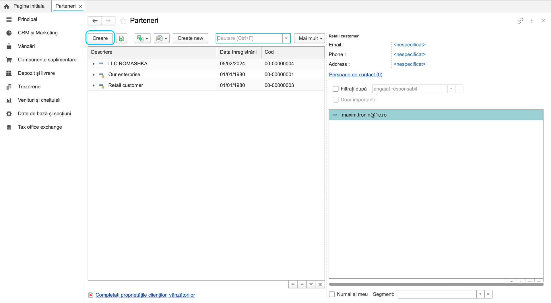Click the Depozit și livrare warehouse icon
Viewport: 551px width, 303px height.
click(9, 73)
